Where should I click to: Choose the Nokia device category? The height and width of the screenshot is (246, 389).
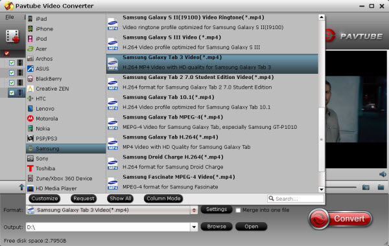click(x=65, y=129)
